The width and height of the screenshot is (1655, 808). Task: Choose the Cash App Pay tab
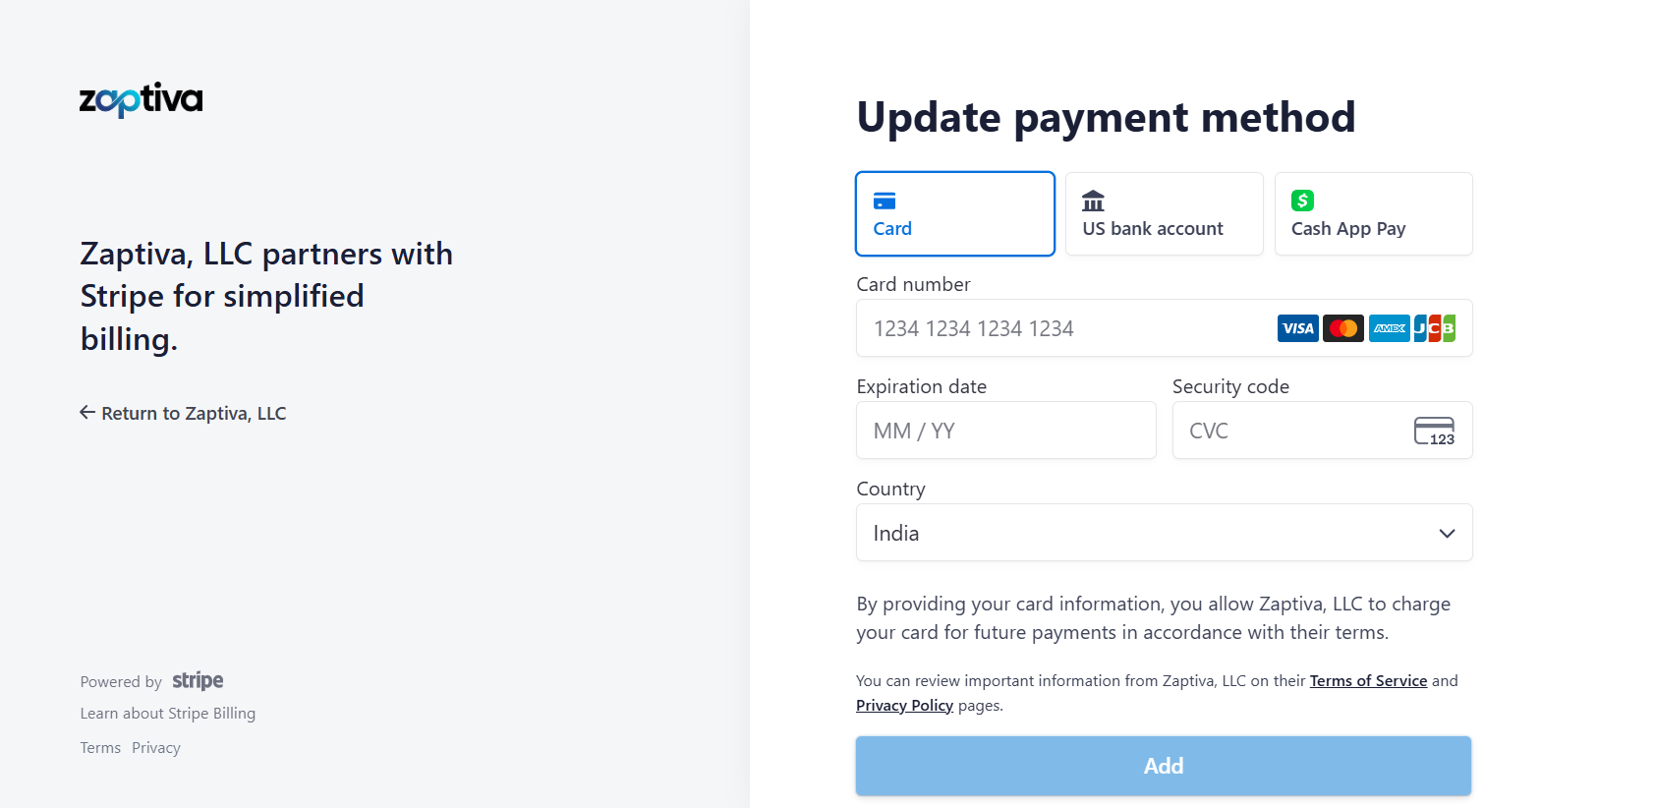pos(1373,214)
